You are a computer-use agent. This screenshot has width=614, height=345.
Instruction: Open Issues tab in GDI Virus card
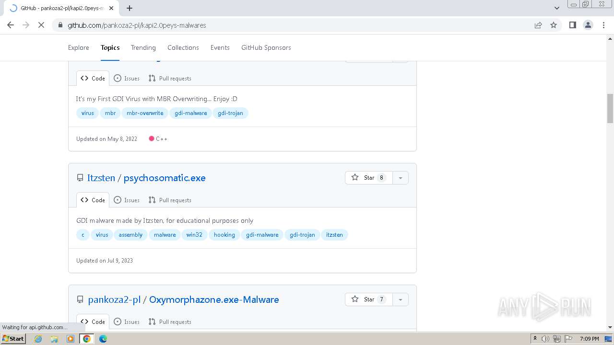point(127,79)
